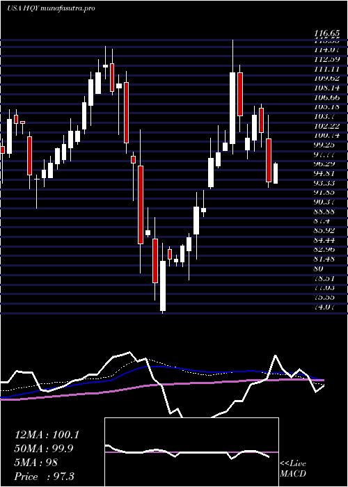348x487 pixels.
Task: Click the 97.77 price axis label
Action: coord(325,154)
